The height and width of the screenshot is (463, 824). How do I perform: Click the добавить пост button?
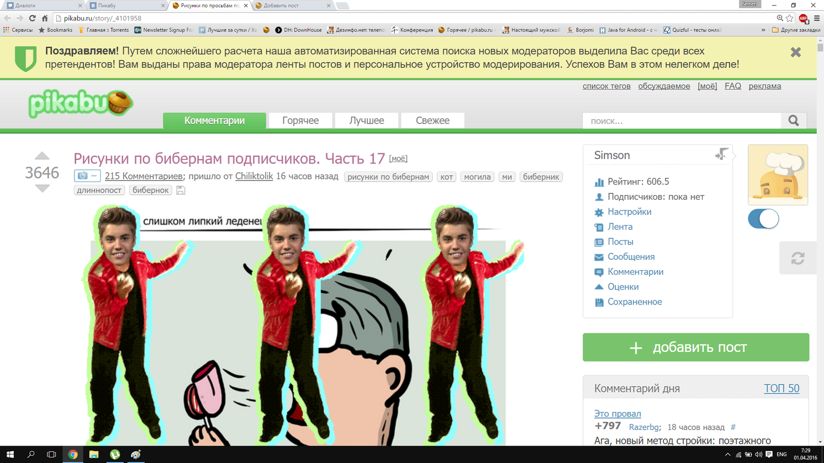pos(696,347)
